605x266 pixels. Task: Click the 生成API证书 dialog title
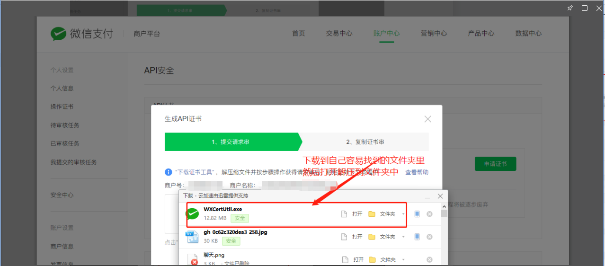coord(183,119)
